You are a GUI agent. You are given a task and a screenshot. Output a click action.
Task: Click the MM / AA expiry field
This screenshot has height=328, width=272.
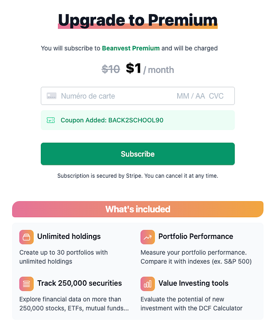pos(190,96)
